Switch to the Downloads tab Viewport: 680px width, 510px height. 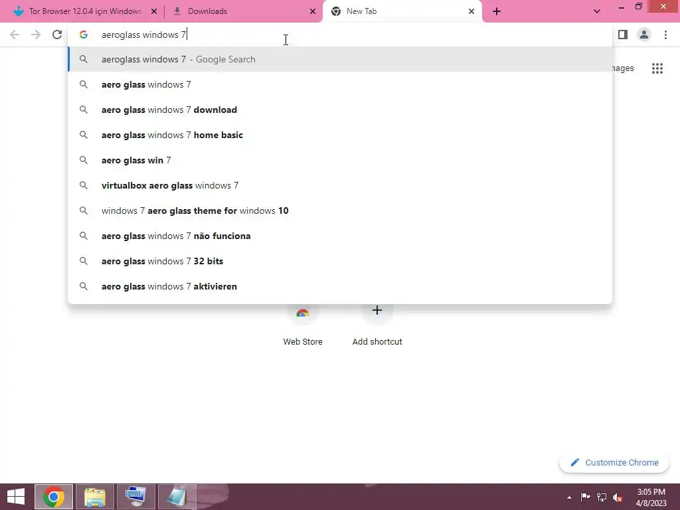tap(244, 11)
